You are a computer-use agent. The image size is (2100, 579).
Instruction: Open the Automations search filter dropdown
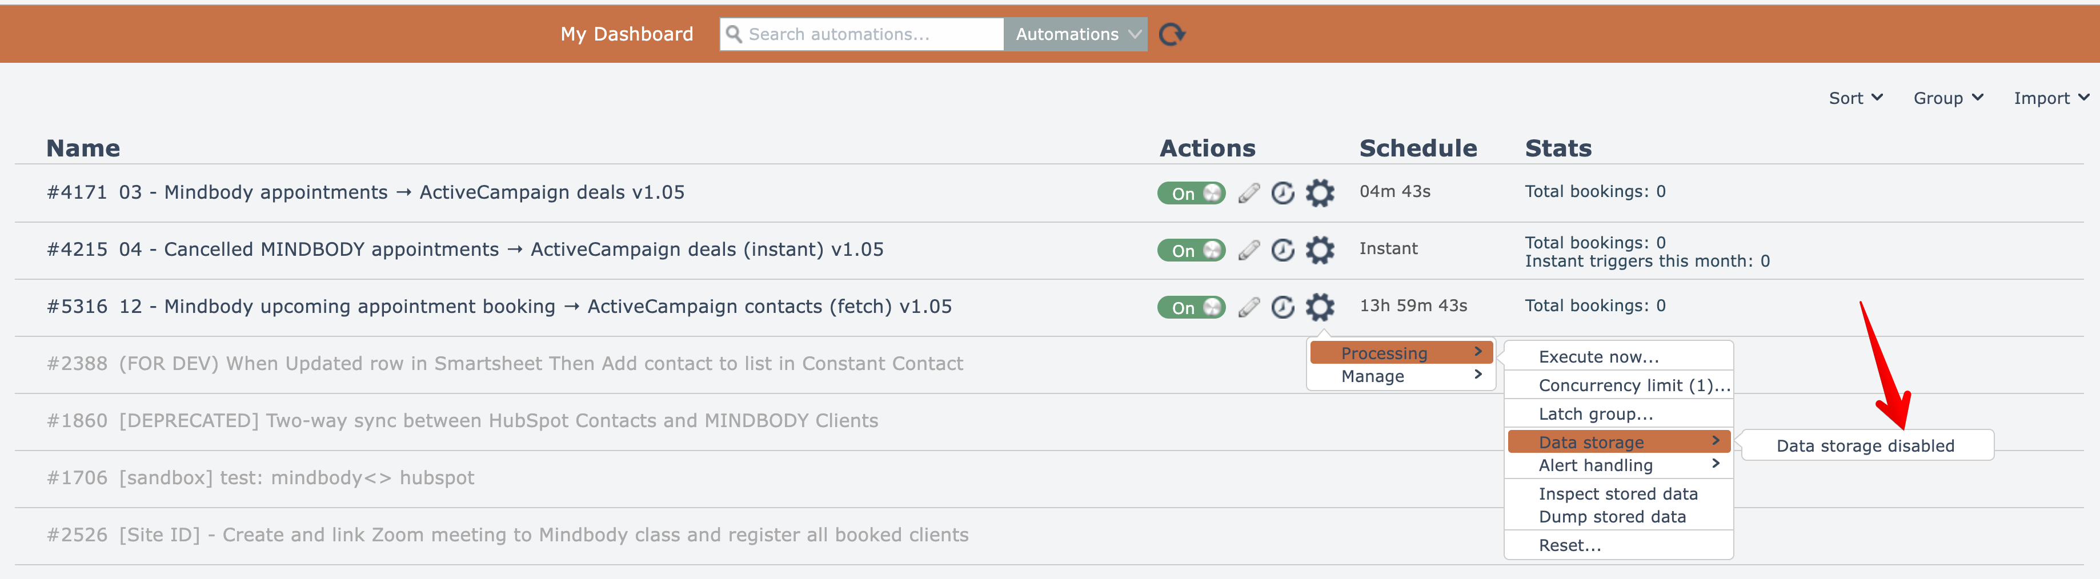(x=1075, y=34)
